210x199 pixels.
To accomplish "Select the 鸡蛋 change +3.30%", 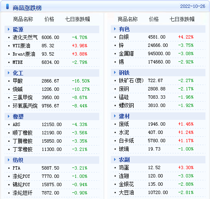I will click(x=186, y=167).
